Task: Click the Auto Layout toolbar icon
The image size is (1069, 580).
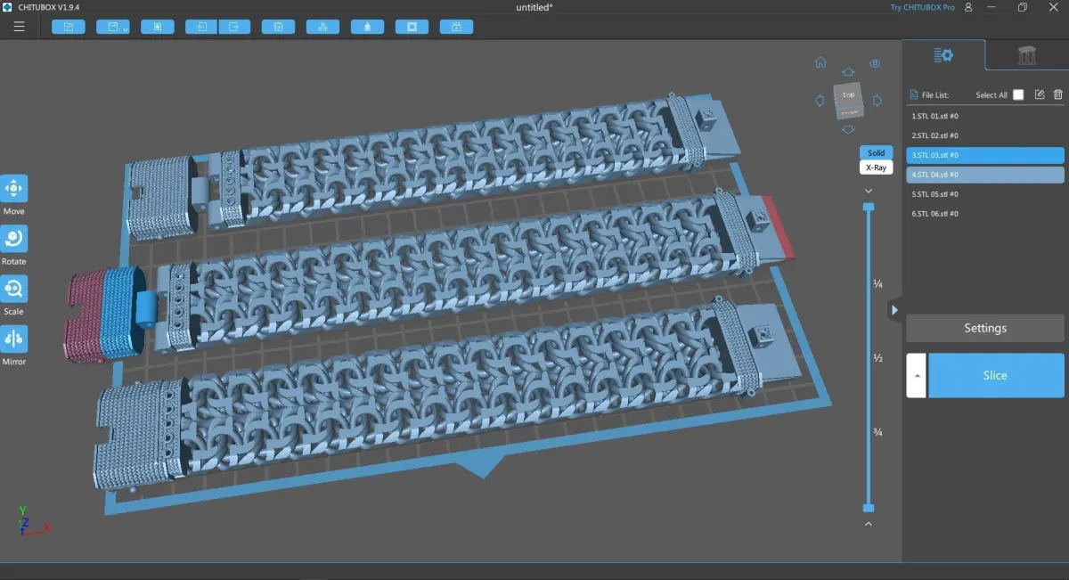Action: coord(322,27)
